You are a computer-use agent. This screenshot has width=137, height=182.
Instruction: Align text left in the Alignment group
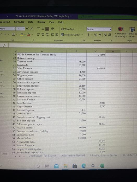point(38,34)
